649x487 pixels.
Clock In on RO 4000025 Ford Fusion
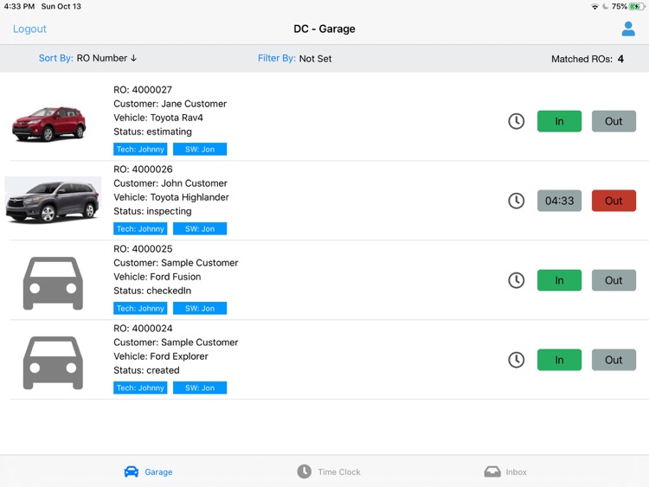559,280
